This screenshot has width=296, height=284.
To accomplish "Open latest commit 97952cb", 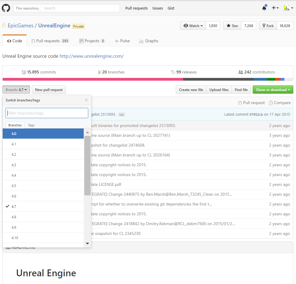I will pos(256,114).
